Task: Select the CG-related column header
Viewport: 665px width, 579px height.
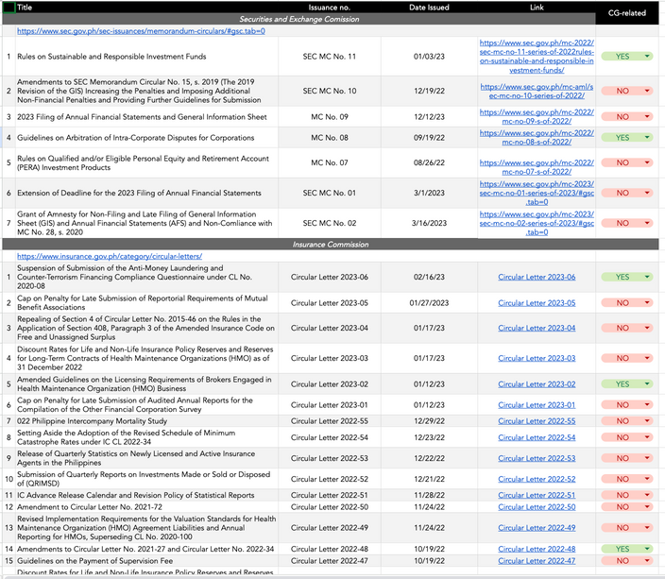Action: click(x=627, y=13)
